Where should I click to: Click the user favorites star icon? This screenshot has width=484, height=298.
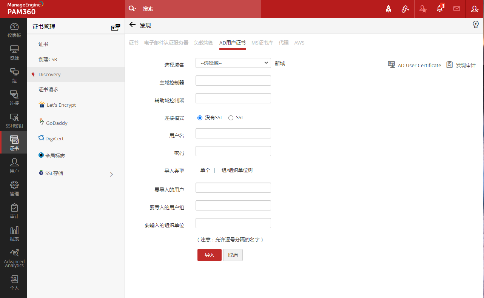click(x=423, y=9)
